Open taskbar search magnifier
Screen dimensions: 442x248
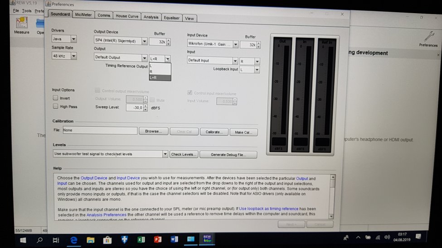39,240
